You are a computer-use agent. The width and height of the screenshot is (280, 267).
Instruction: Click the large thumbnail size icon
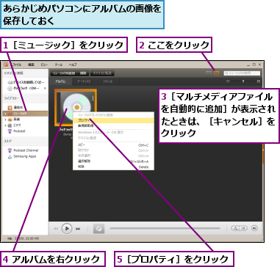pyautogui.click(x=259, y=81)
